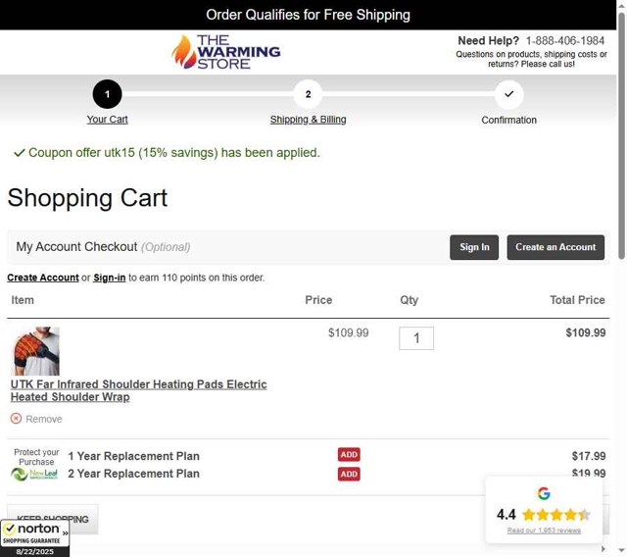Remove the shoulder wrap via Remove text
Viewport: 627px width, 557px height.
[x=44, y=419]
